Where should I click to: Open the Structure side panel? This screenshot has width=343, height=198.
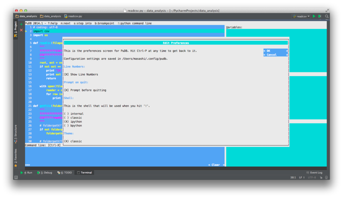click(15, 134)
